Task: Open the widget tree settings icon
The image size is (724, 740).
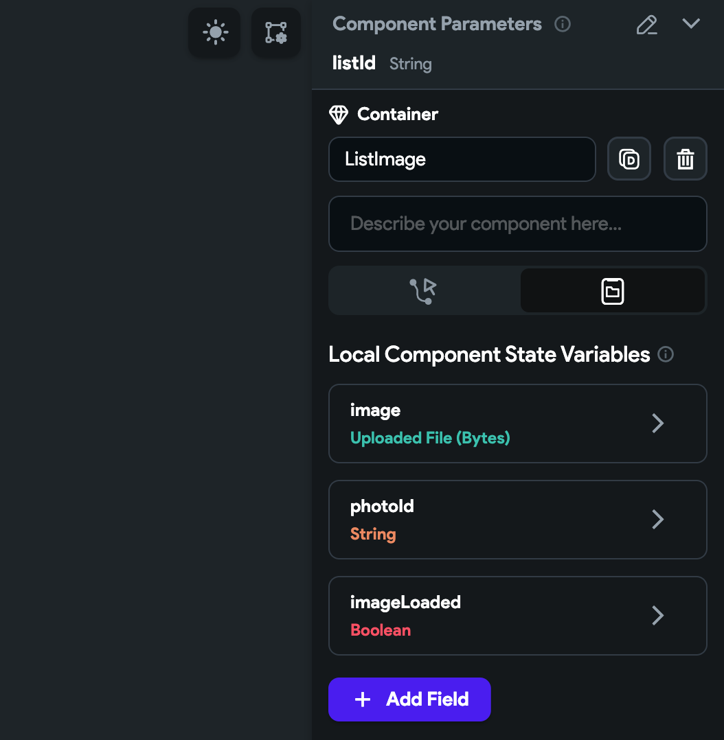Action: coord(276,32)
